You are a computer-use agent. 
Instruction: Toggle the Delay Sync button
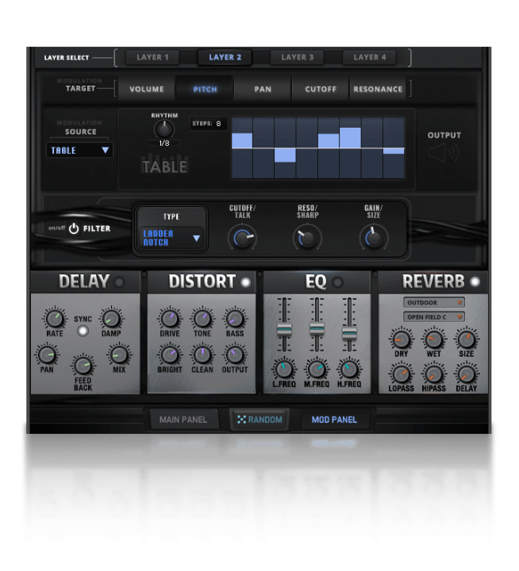click(x=83, y=331)
